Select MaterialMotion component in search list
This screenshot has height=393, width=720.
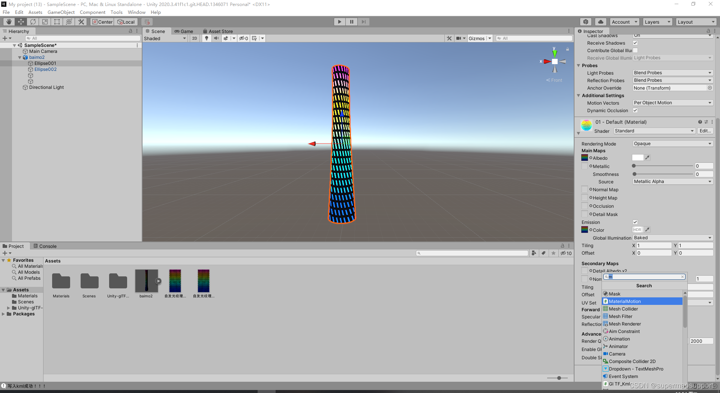(x=642, y=301)
